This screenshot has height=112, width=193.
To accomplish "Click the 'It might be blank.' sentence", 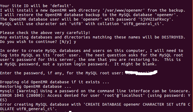I will (135, 64).
